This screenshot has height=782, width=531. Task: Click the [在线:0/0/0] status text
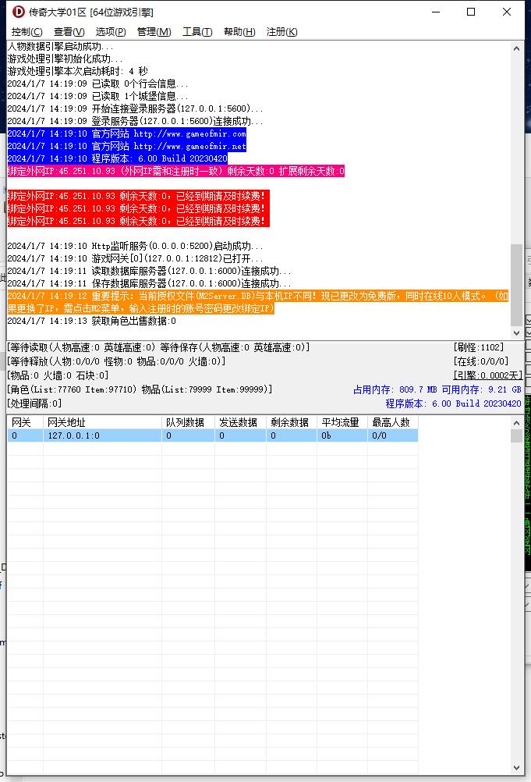tap(480, 361)
